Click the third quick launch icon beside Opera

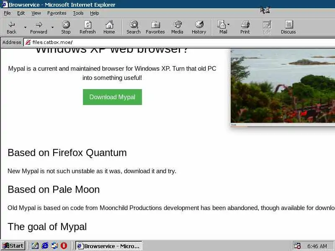point(54,246)
